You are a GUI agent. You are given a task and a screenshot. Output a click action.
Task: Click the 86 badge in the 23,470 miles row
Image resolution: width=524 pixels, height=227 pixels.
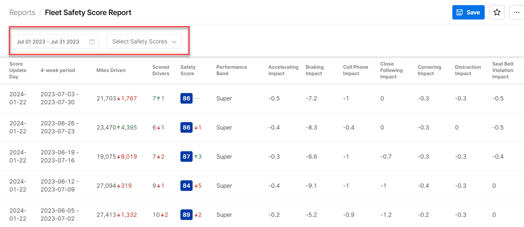[186, 127]
